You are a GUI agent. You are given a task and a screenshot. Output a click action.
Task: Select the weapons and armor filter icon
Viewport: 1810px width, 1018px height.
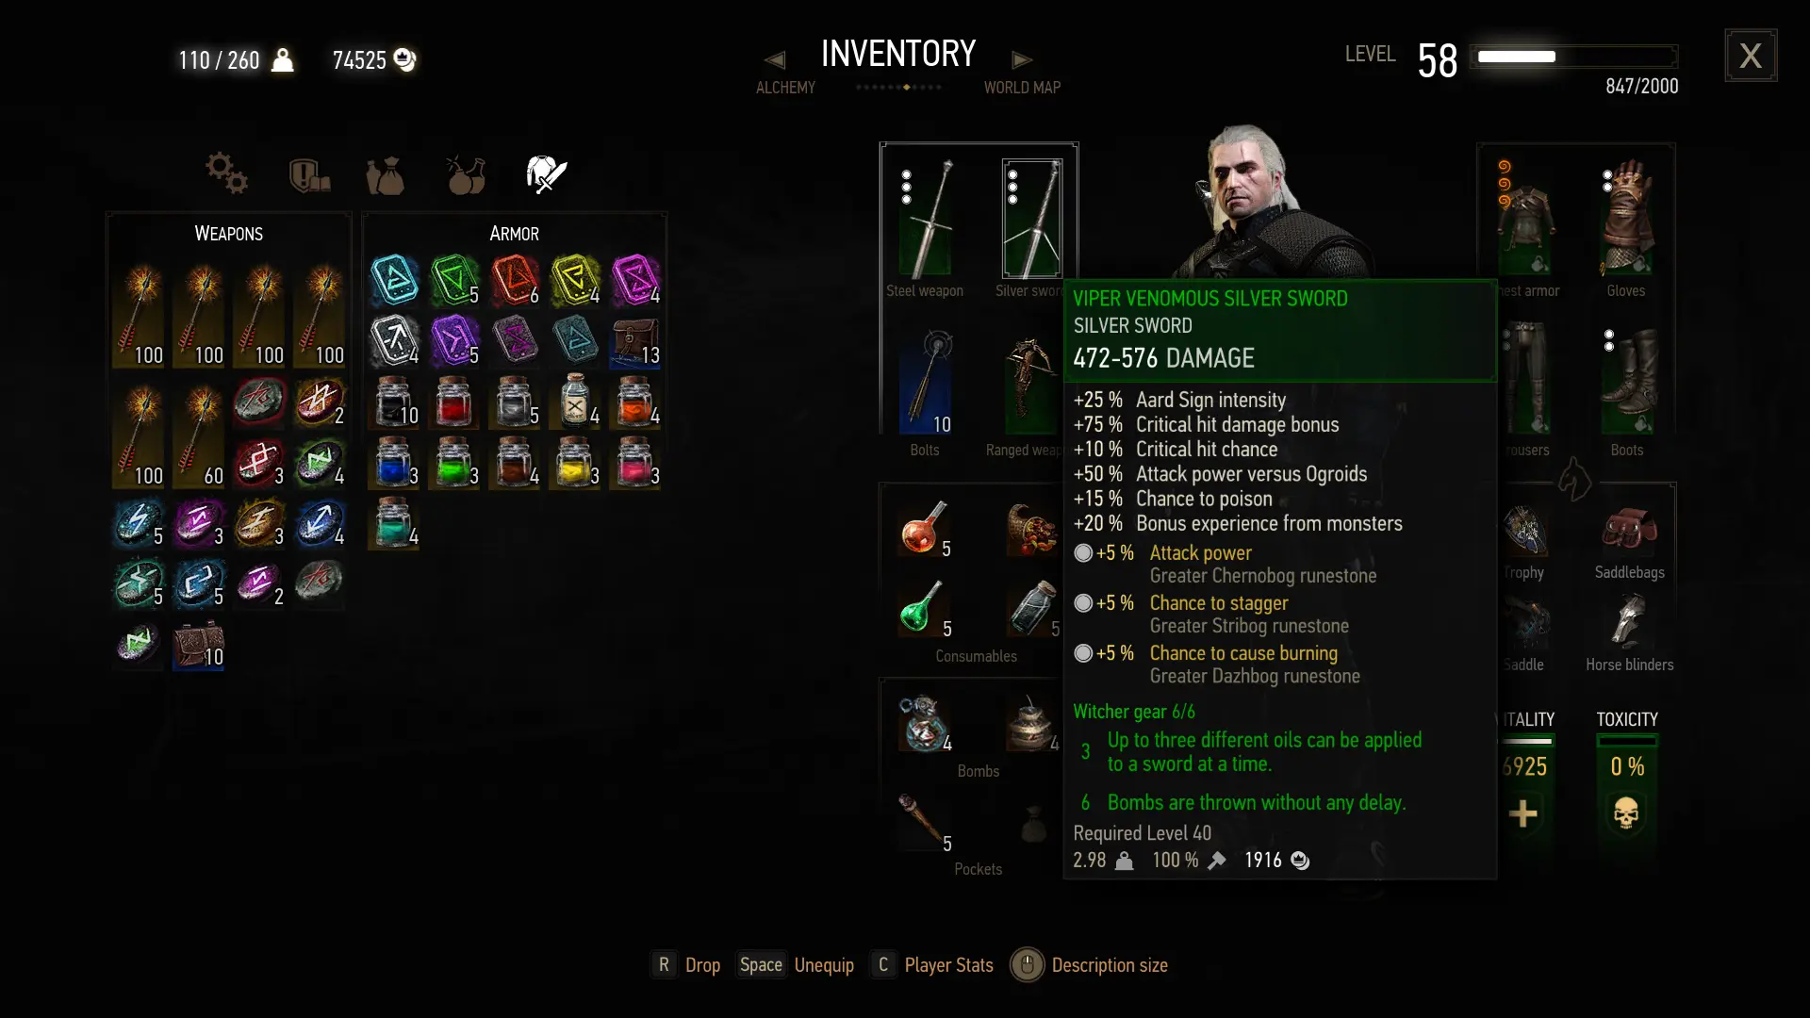[547, 174]
